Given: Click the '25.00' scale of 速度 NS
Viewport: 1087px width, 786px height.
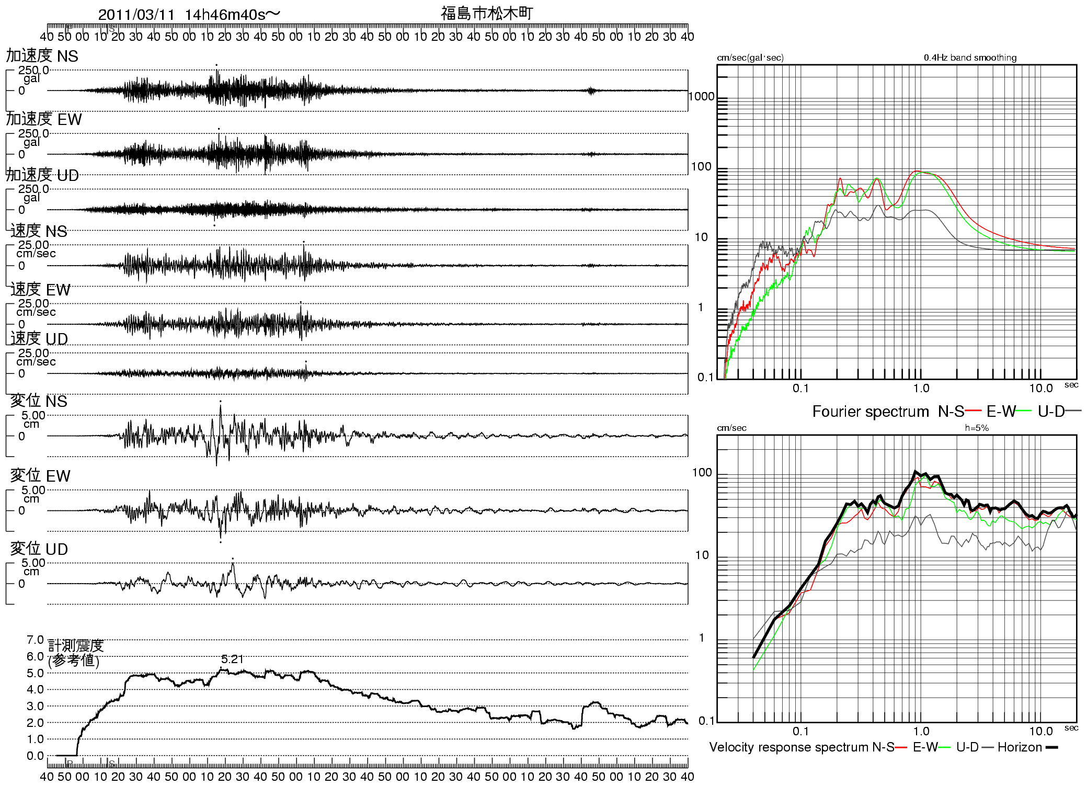Looking at the screenshot, I should pos(33,245).
